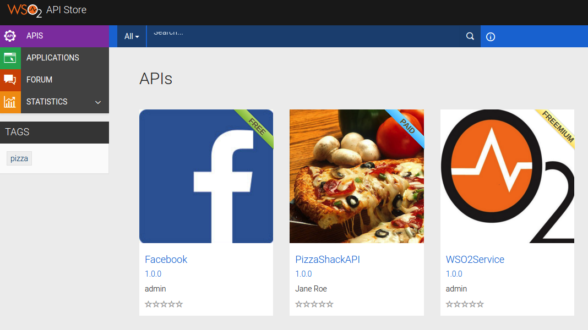This screenshot has width=588, height=330.
Task: Click the search magnifier icon
Action: pos(470,36)
